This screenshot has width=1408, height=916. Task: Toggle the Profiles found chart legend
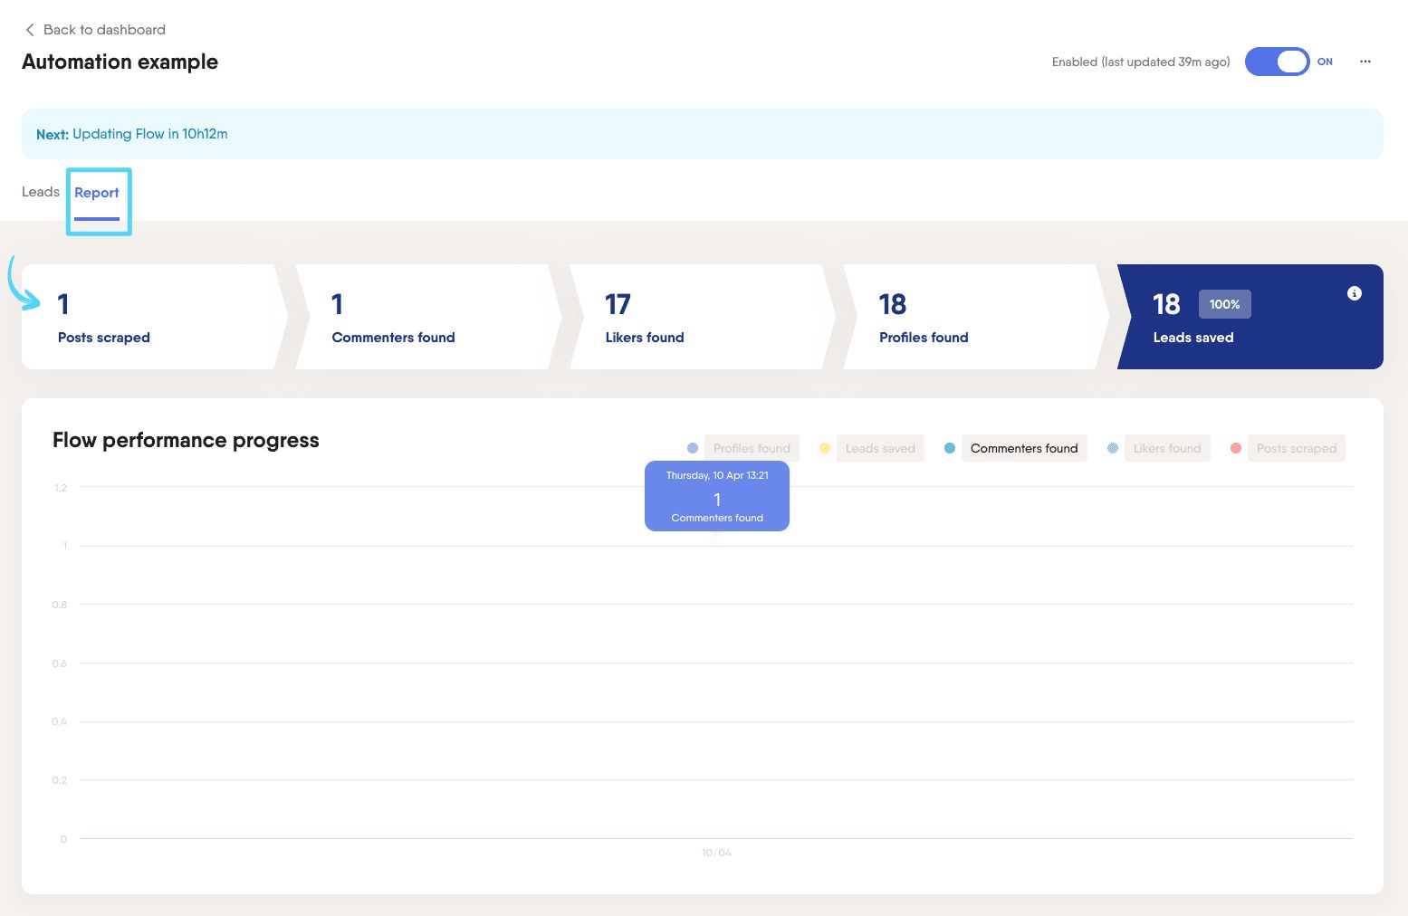(x=752, y=448)
